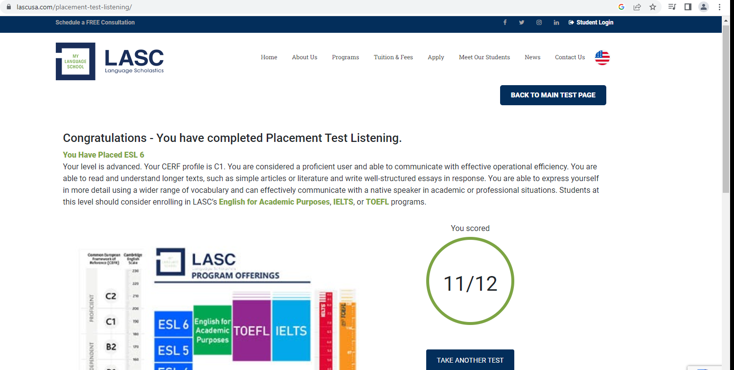Open LASC's Twitter profile
734x370 pixels.
pos(522,22)
